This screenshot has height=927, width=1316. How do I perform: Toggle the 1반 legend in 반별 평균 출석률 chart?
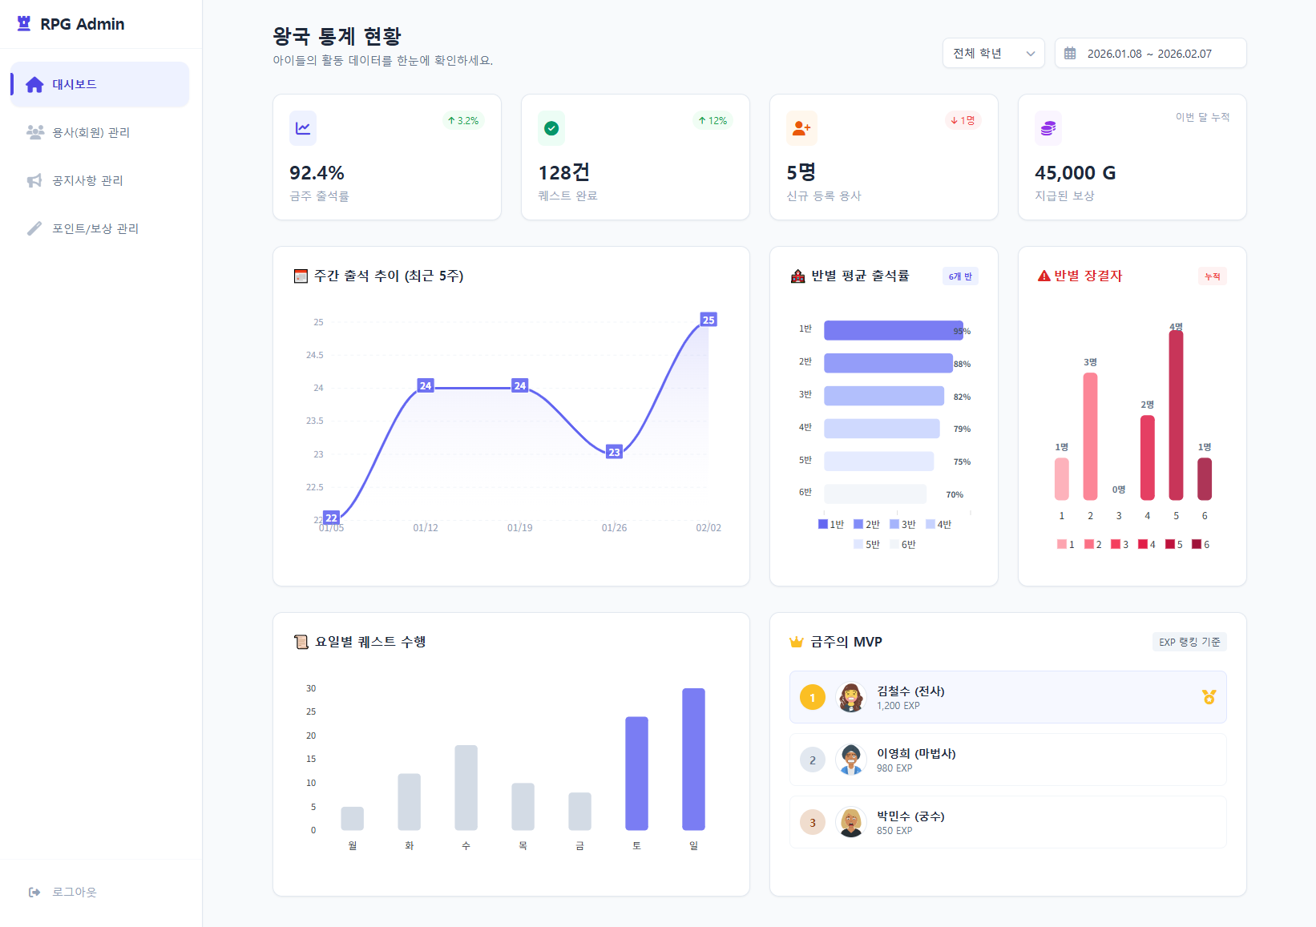click(x=828, y=524)
